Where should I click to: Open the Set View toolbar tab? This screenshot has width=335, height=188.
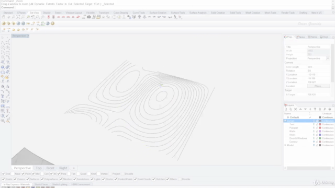[34, 13]
